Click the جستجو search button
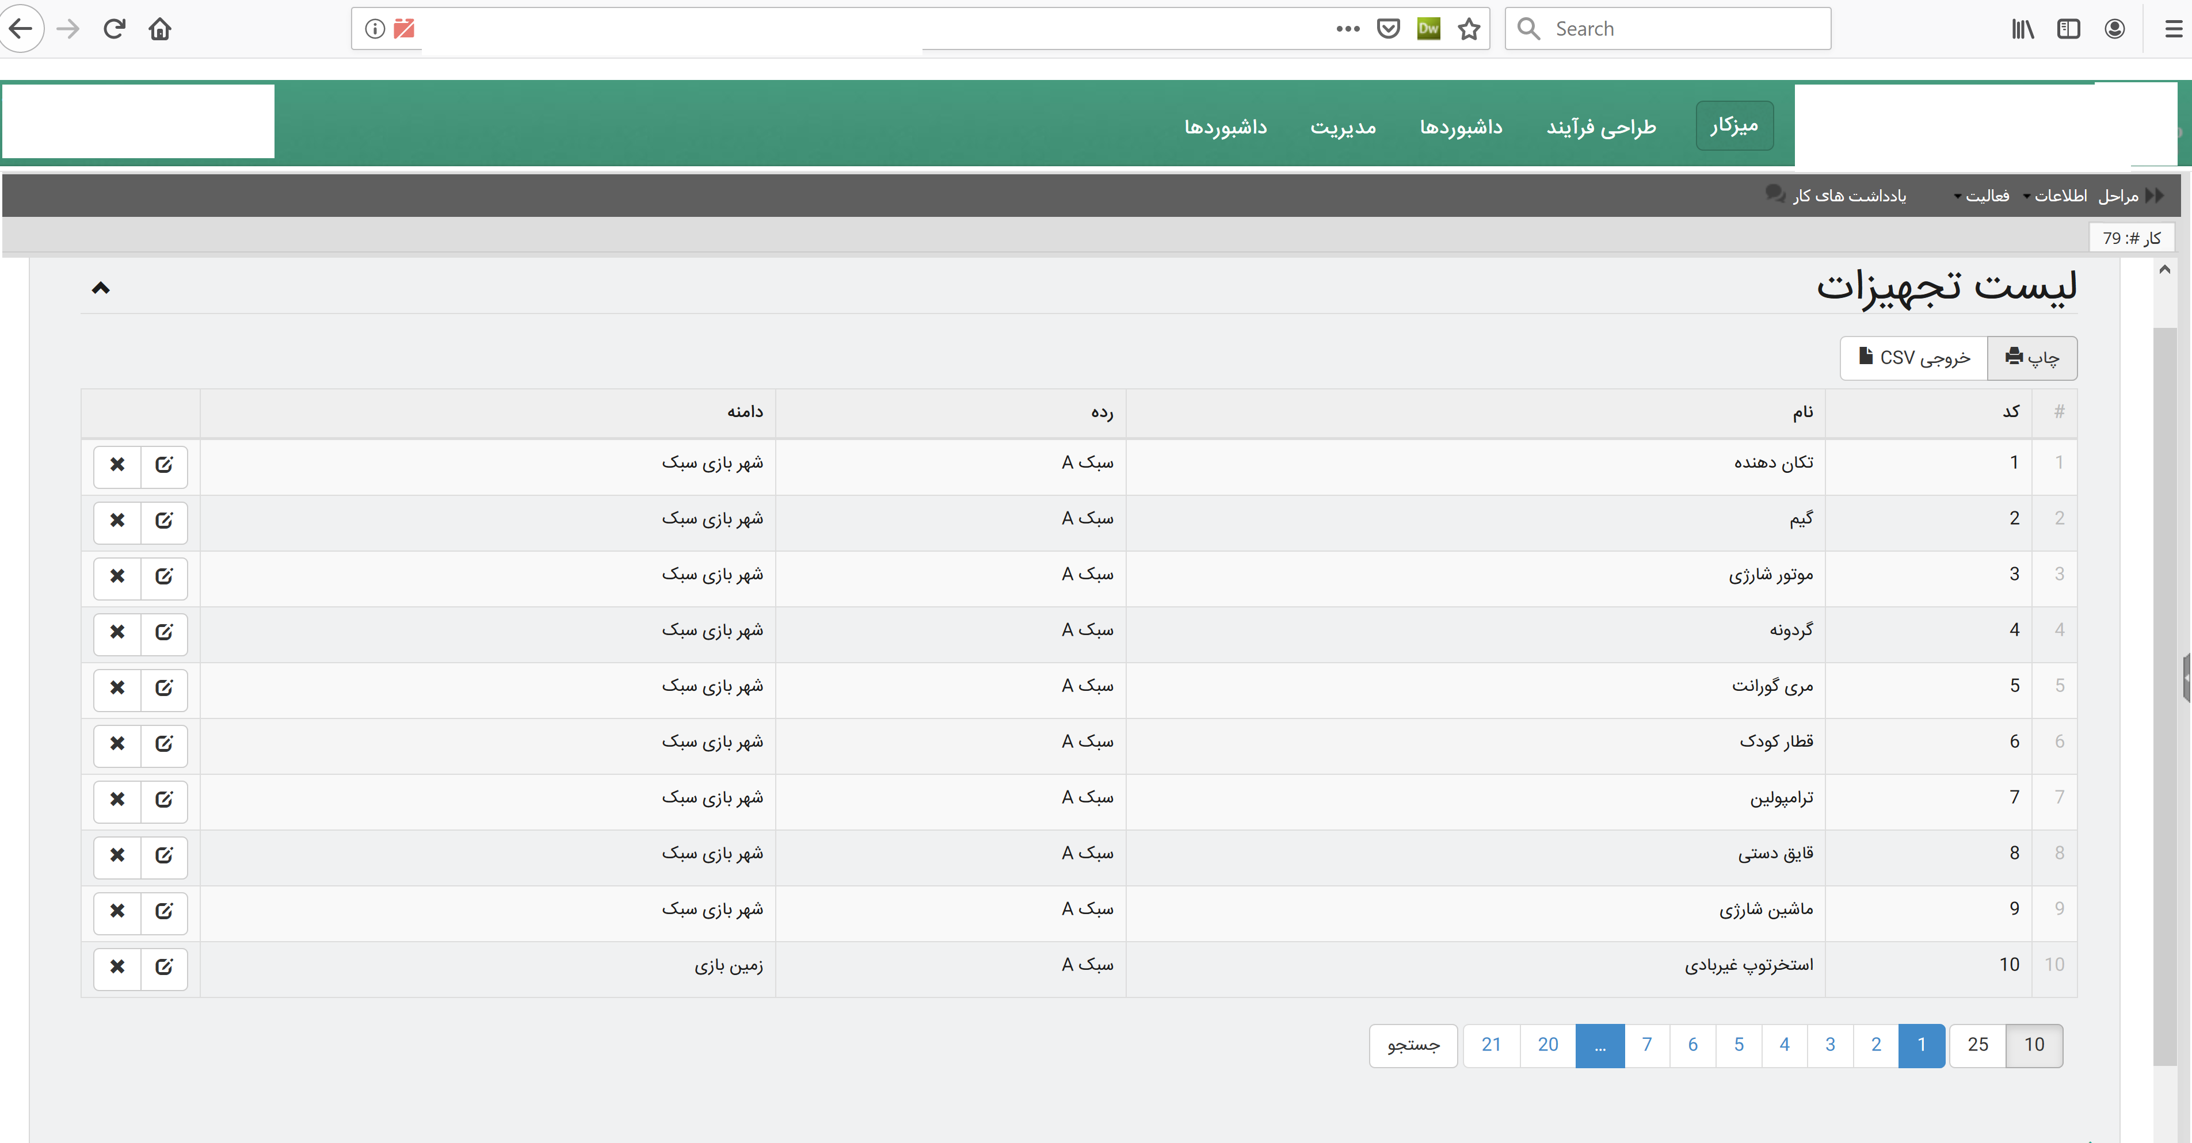 [1413, 1045]
